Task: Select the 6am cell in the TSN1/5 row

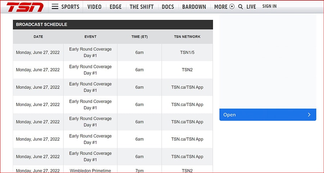Action: point(139,53)
